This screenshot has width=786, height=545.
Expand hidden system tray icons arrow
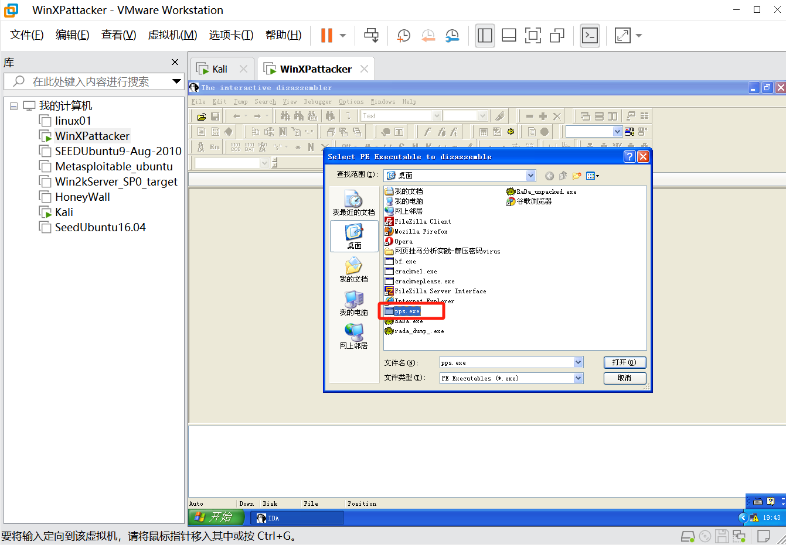pos(743,517)
